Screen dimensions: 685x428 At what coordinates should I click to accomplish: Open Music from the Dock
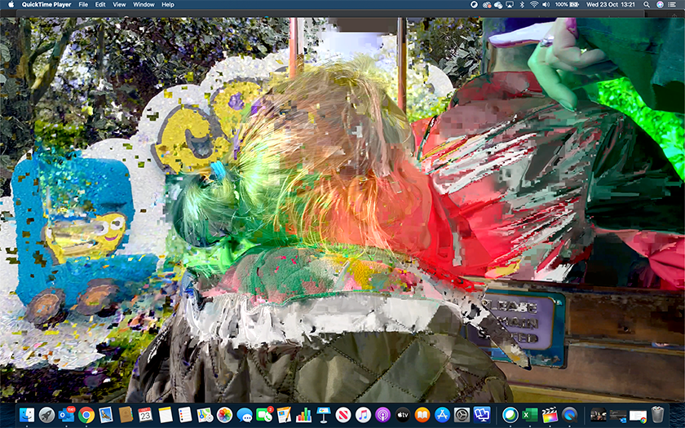pos(363,414)
